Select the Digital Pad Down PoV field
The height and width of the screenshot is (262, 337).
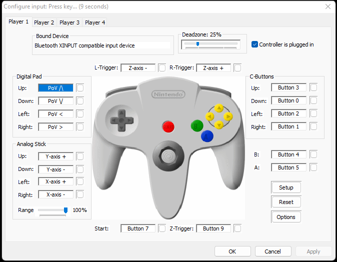pyautogui.click(x=55, y=101)
